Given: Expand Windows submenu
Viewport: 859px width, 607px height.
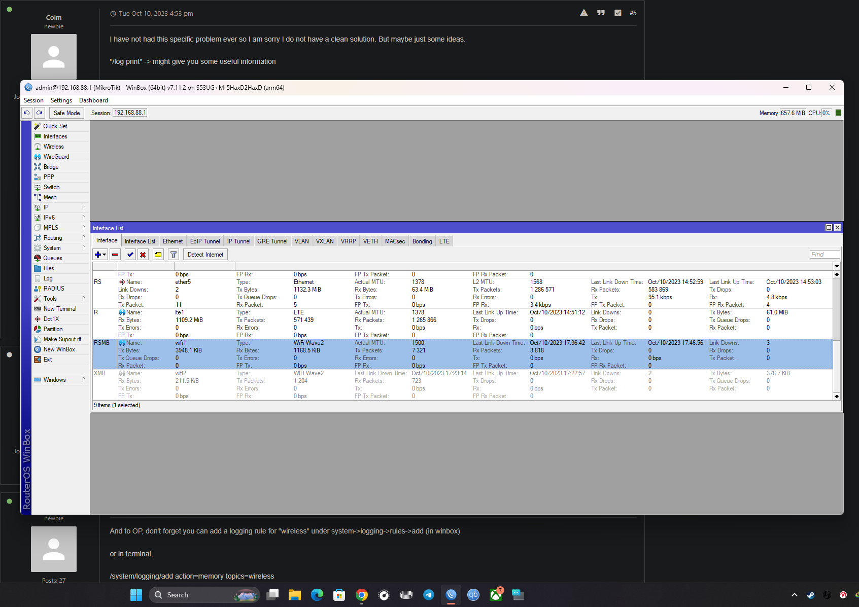Looking at the screenshot, I should 60,380.
